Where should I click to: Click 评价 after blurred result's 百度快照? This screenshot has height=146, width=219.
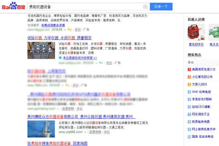click(80, 109)
